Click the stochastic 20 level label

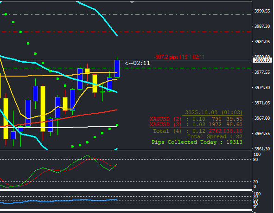(x=255, y=182)
